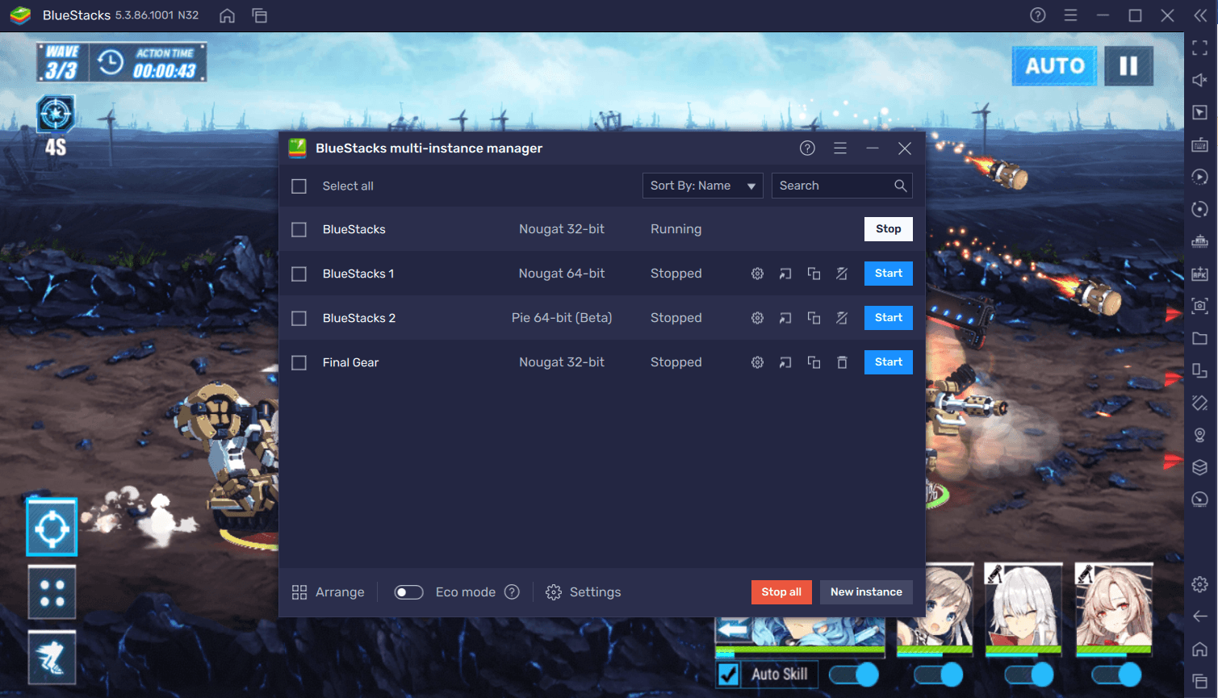The image size is (1218, 698).
Task: Open Install APK sidebar icon
Action: tap(1200, 274)
